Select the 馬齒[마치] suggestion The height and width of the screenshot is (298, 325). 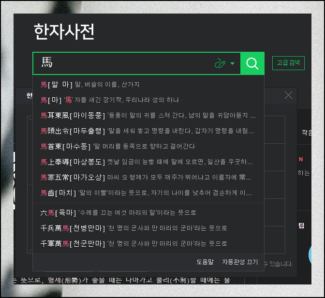tap(148, 193)
